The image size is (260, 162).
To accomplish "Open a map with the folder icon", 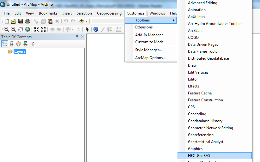I will pos(14,21).
